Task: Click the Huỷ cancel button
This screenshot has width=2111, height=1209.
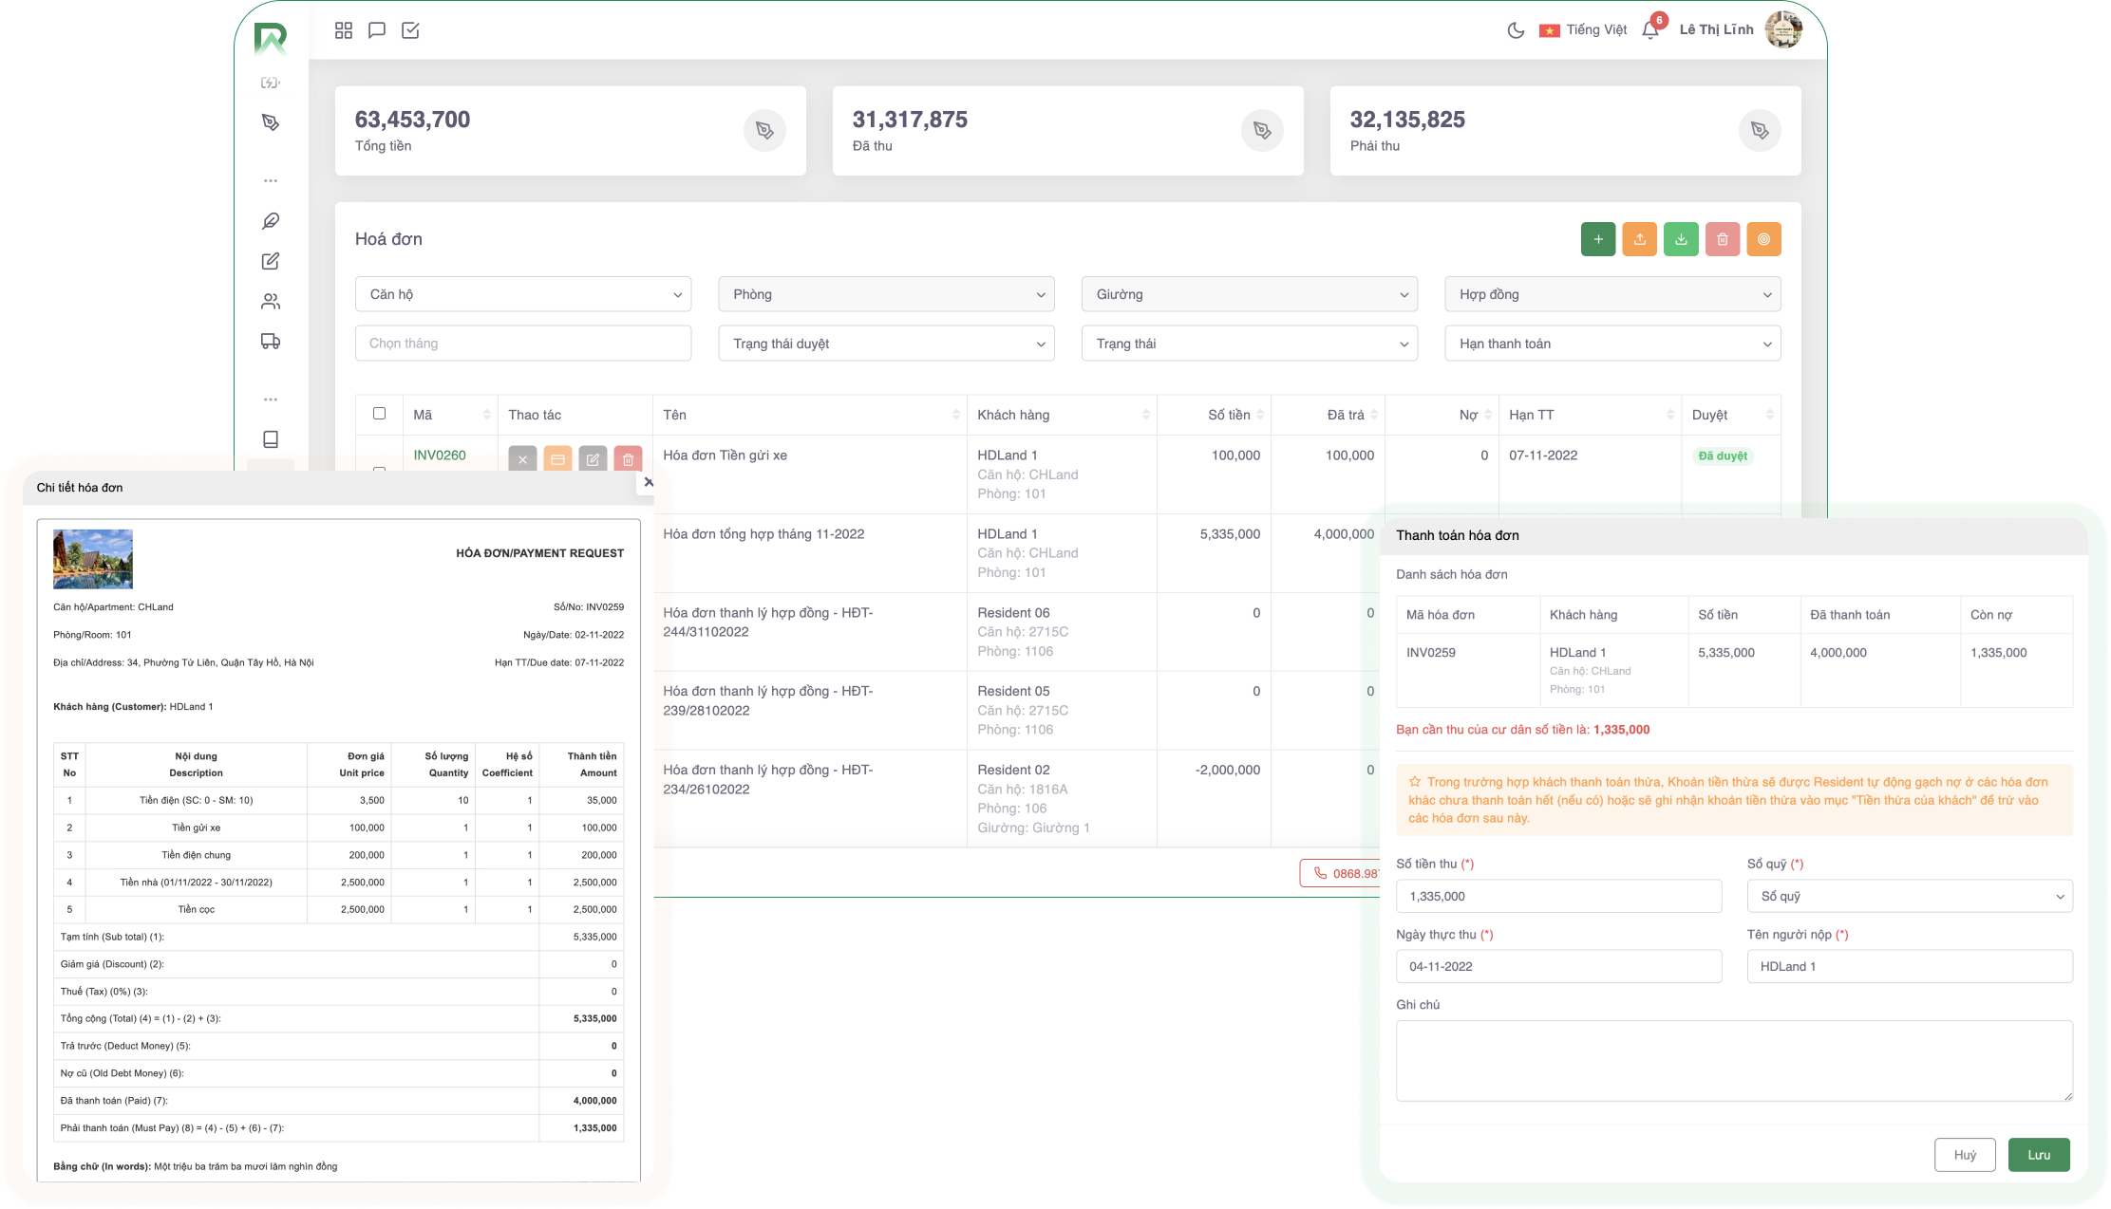Action: [1964, 1155]
